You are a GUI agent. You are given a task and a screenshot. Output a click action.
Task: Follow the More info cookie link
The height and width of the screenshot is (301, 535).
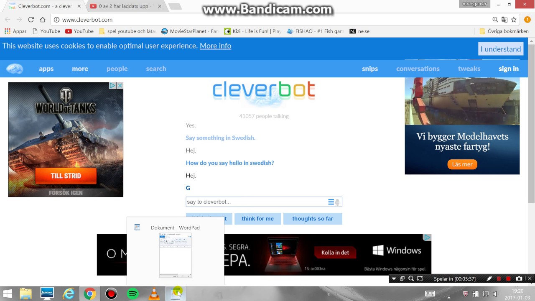point(215,46)
